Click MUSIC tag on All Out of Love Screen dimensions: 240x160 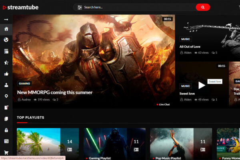[186, 39]
